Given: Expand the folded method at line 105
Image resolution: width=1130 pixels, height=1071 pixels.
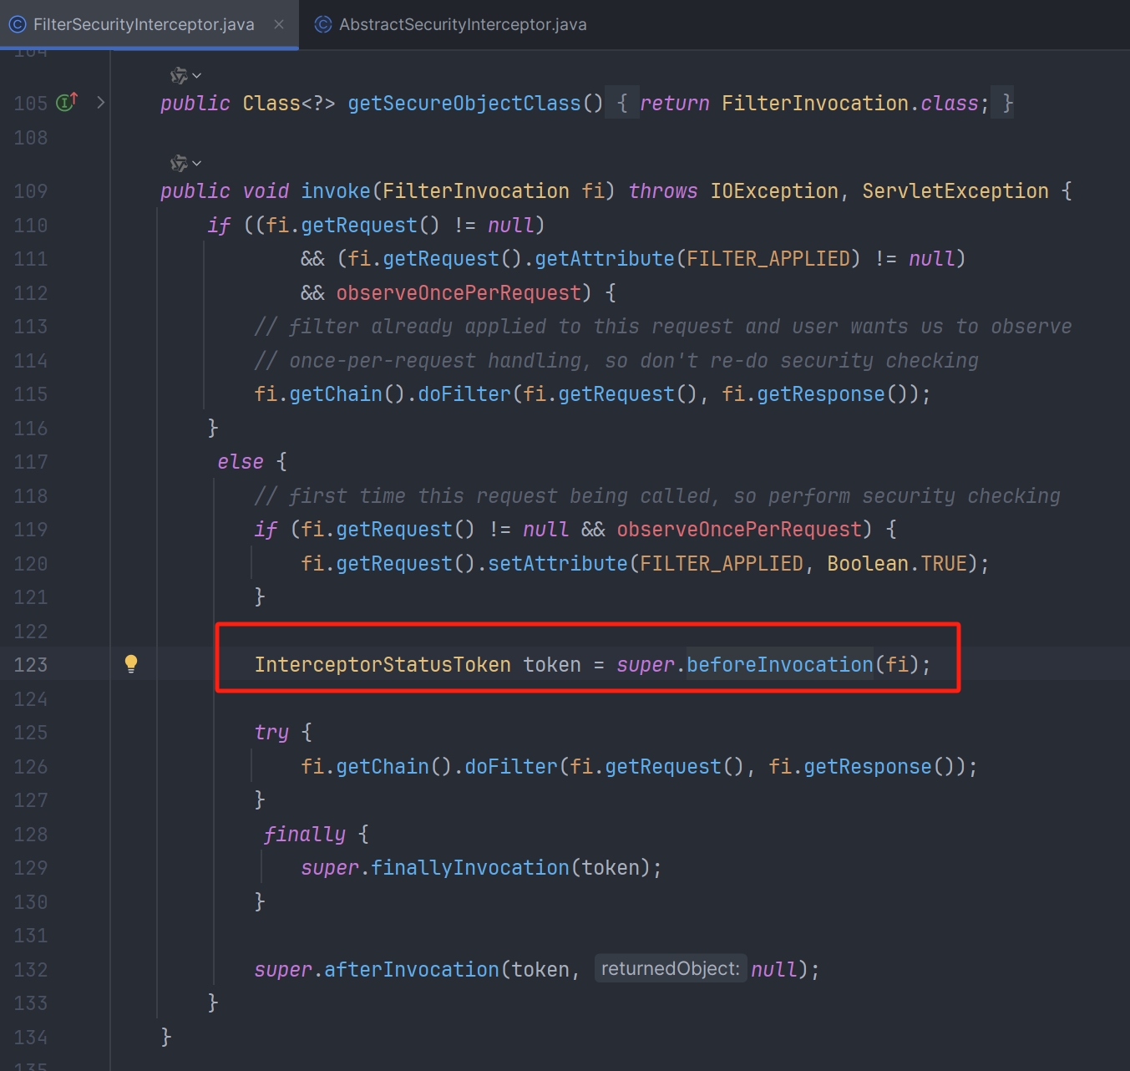Looking at the screenshot, I should tap(101, 103).
